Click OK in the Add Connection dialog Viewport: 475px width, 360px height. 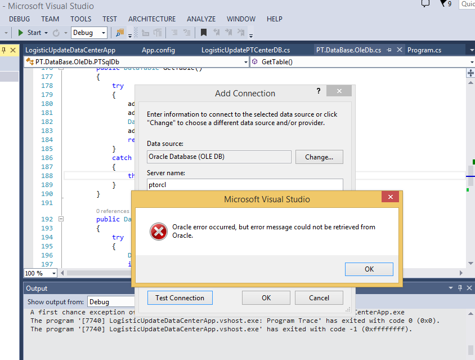(266, 298)
